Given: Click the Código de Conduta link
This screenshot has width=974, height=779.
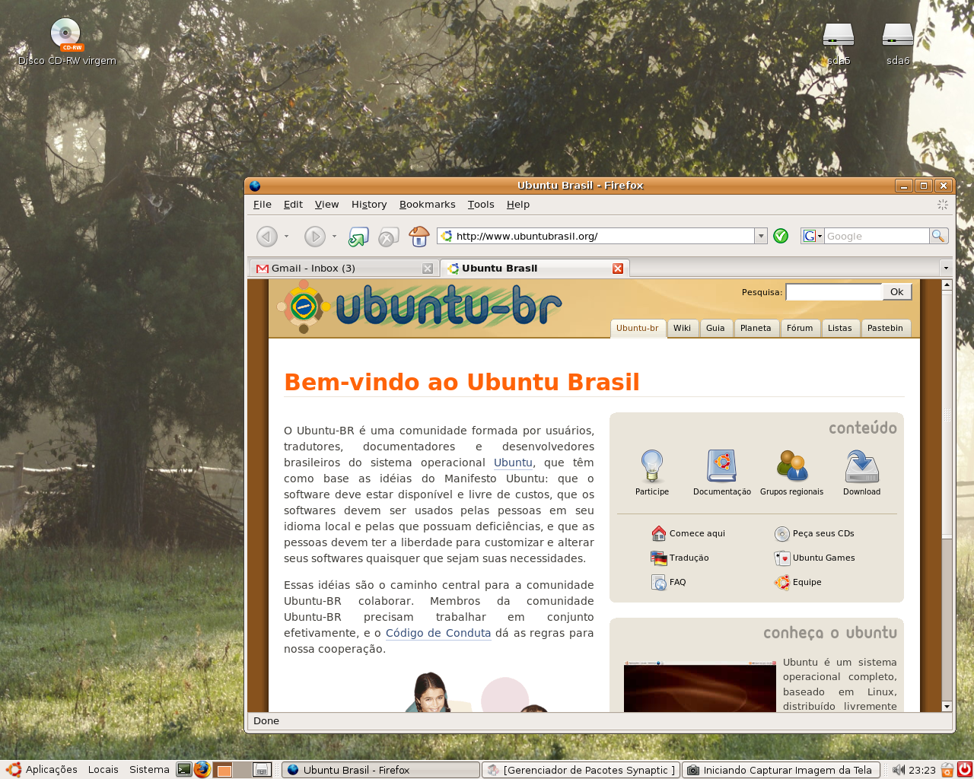Looking at the screenshot, I should (438, 633).
